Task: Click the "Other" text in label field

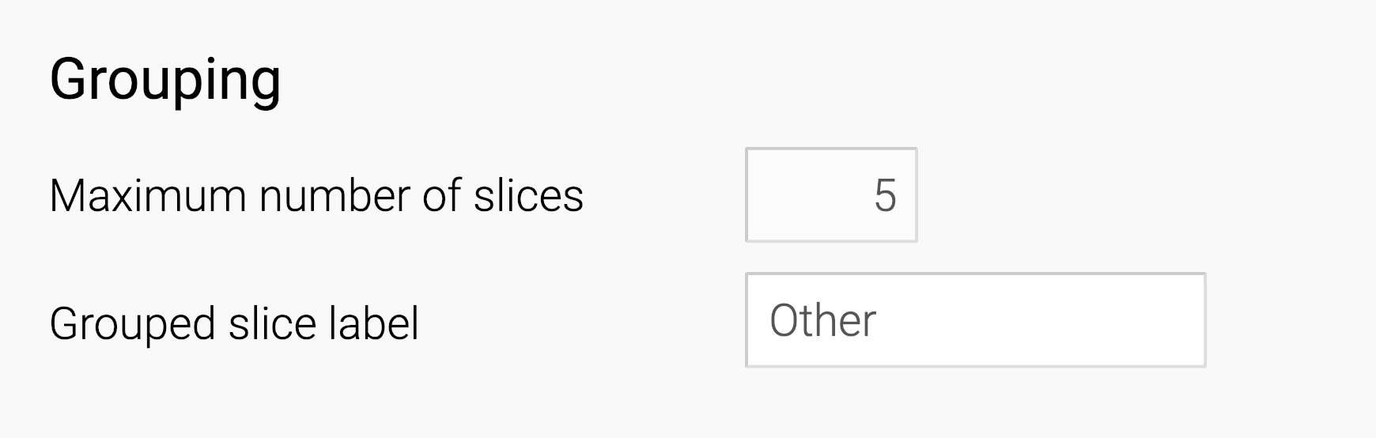Action: (x=822, y=321)
